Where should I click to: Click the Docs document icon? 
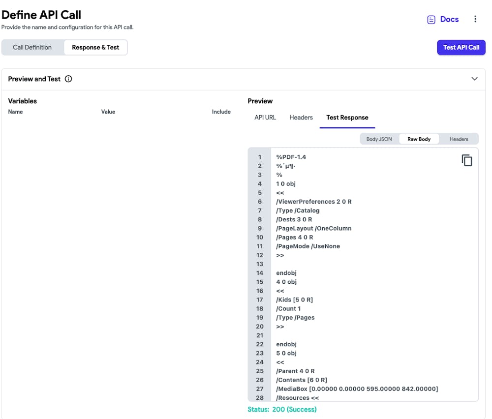point(430,19)
